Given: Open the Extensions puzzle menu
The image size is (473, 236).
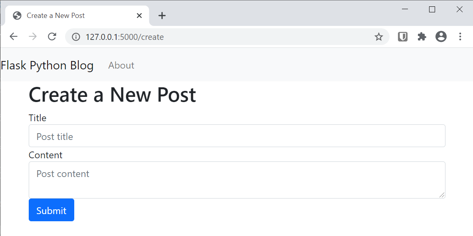Looking at the screenshot, I should [422, 37].
